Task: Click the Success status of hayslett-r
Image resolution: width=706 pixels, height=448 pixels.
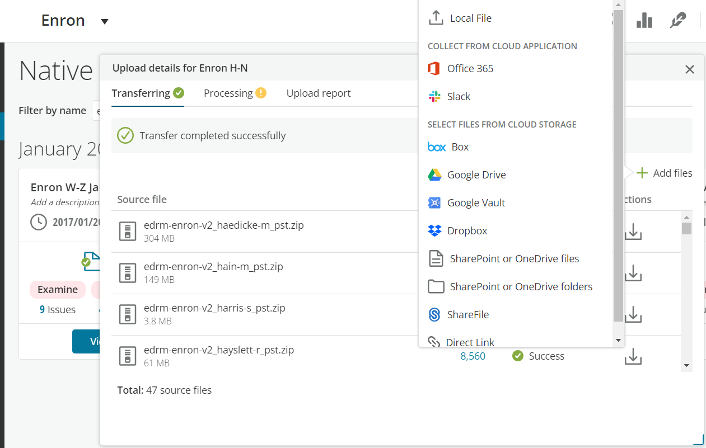Action: tap(538, 356)
